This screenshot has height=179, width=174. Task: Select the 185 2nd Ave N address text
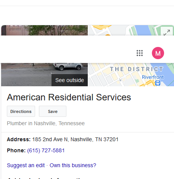tap(75, 139)
